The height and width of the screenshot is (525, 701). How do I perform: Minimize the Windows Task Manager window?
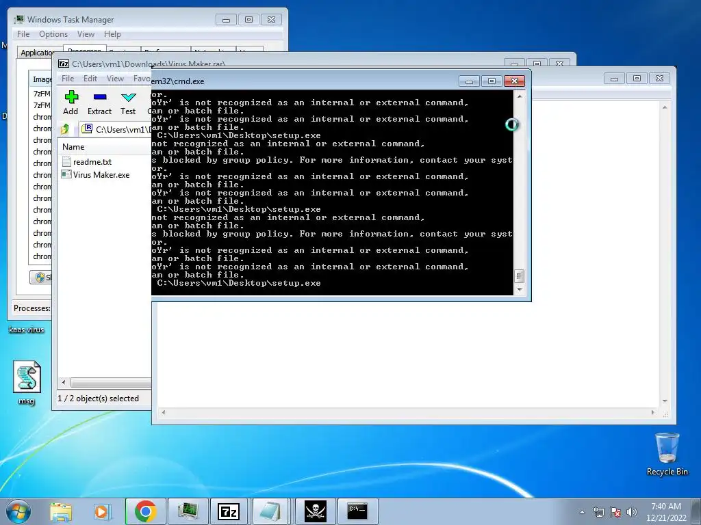226,20
